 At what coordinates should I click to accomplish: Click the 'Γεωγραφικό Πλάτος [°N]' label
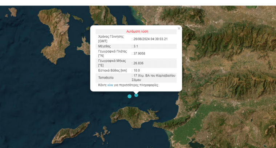pos(112,54)
